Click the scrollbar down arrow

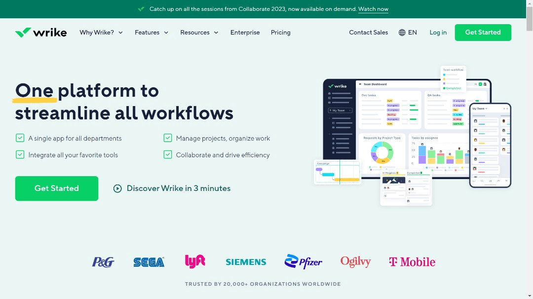pos(530,296)
